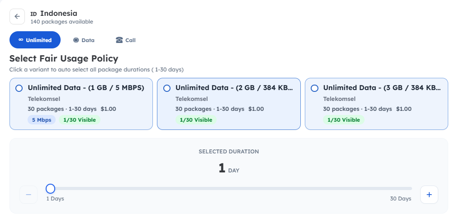The height and width of the screenshot is (224, 455).
Task: Click the 30 Days slider end label
Action: pos(400,199)
